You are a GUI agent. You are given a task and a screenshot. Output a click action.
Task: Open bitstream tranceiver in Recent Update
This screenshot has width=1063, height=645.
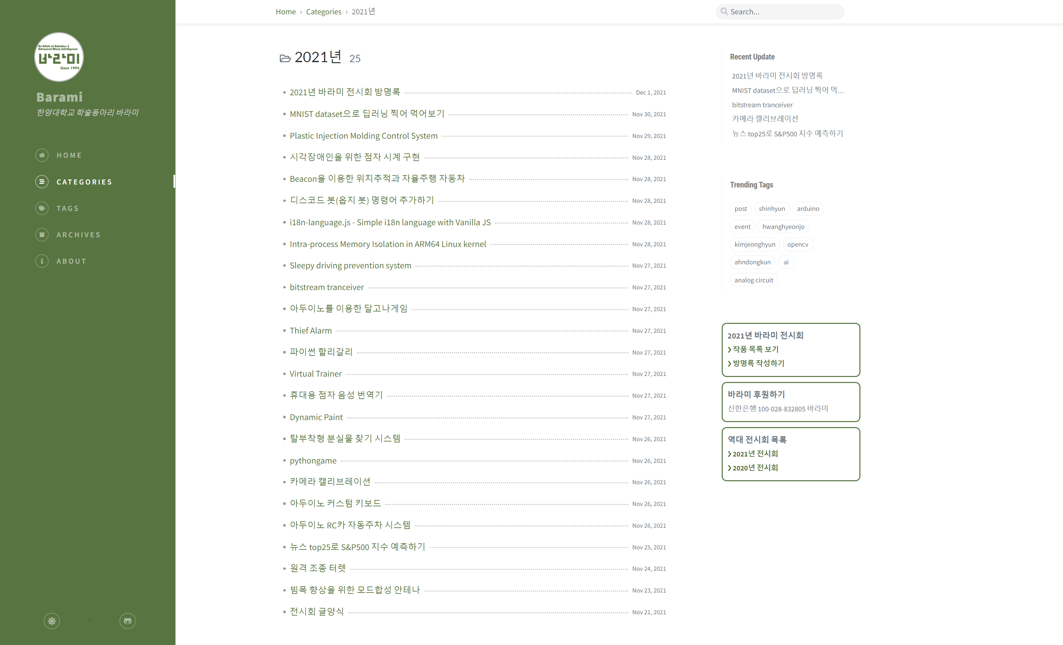point(762,105)
